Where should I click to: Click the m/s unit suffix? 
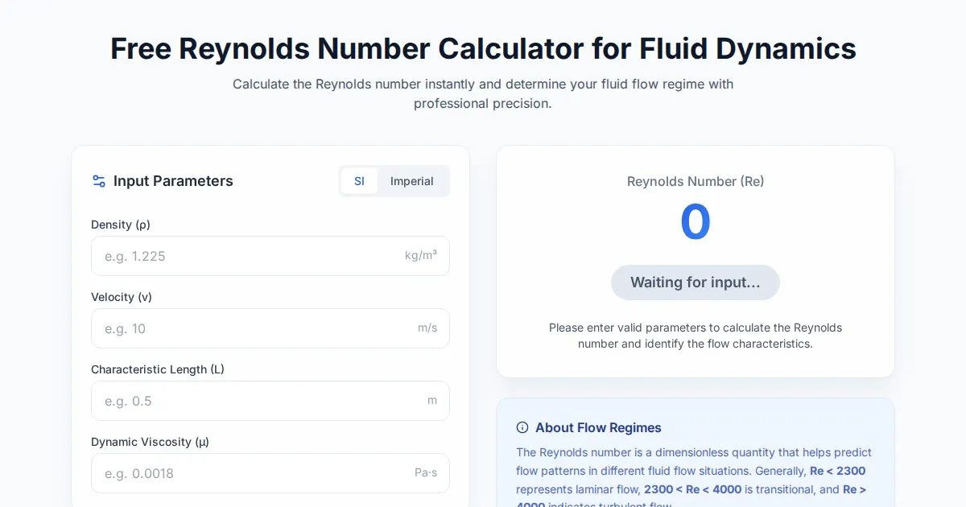coord(427,328)
